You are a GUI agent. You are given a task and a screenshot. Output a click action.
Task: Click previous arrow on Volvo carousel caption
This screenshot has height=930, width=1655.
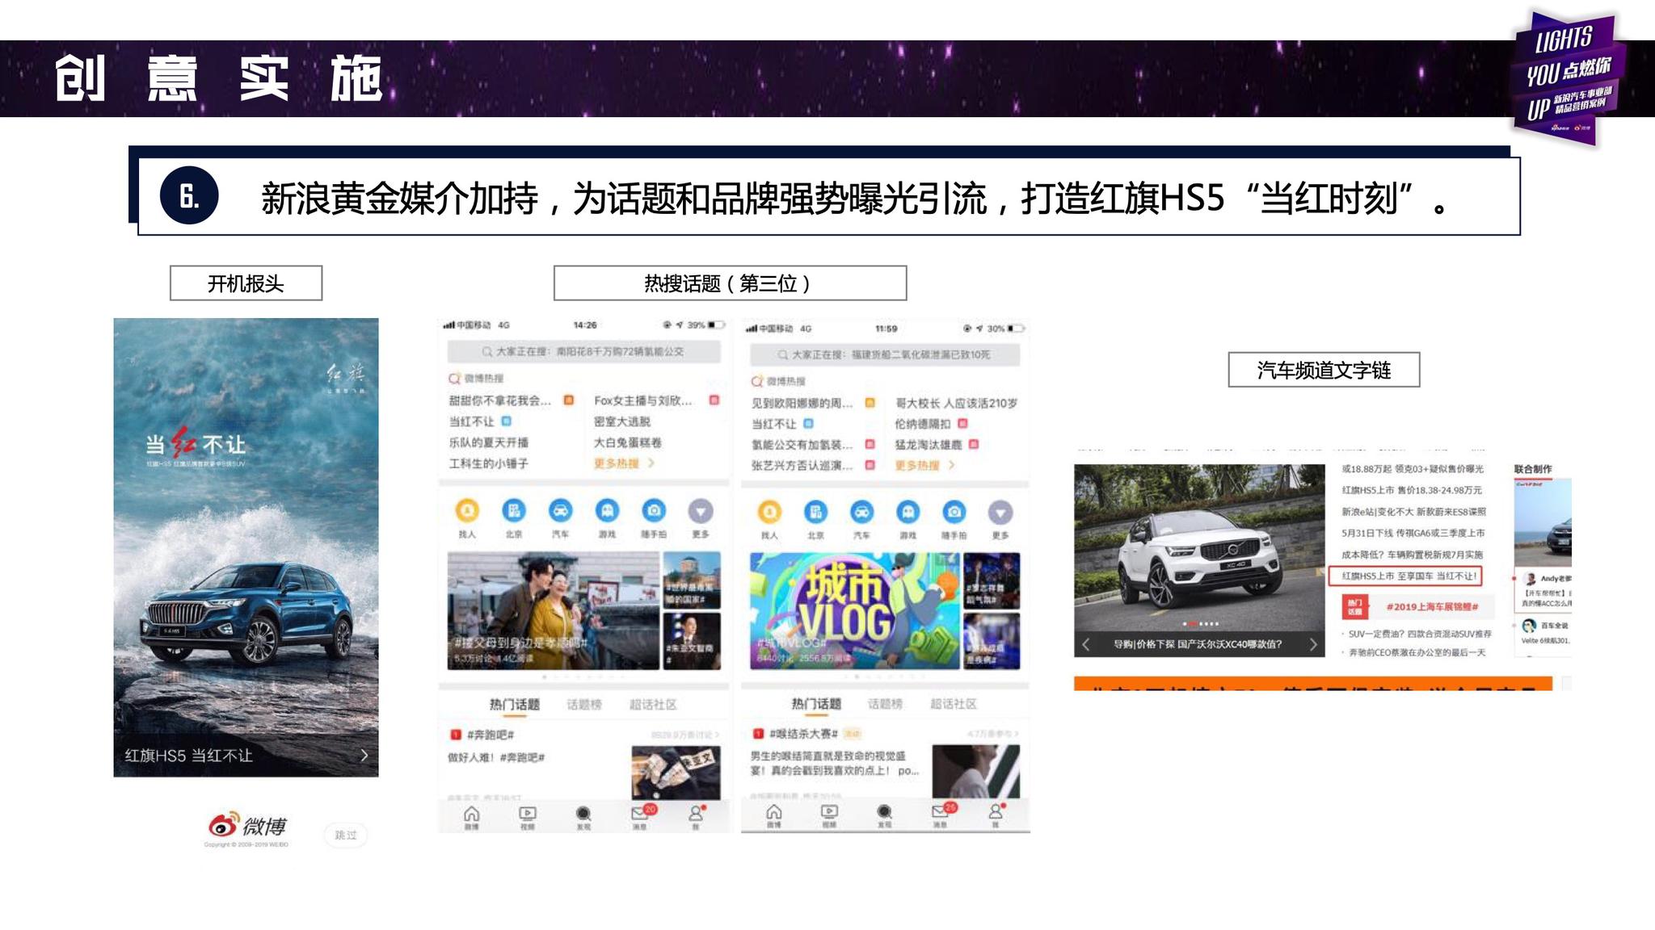tap(1086, 644)
